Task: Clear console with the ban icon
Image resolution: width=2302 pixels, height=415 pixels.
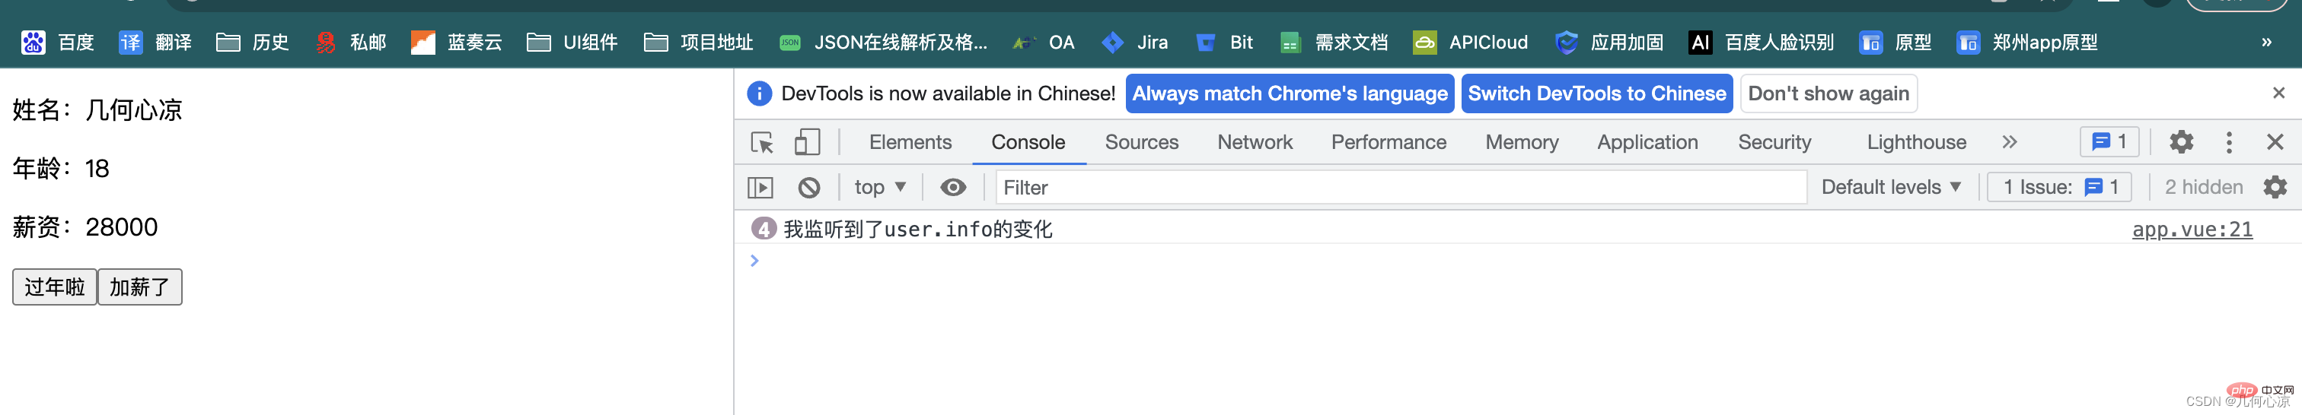Action: tap(808, 188)
